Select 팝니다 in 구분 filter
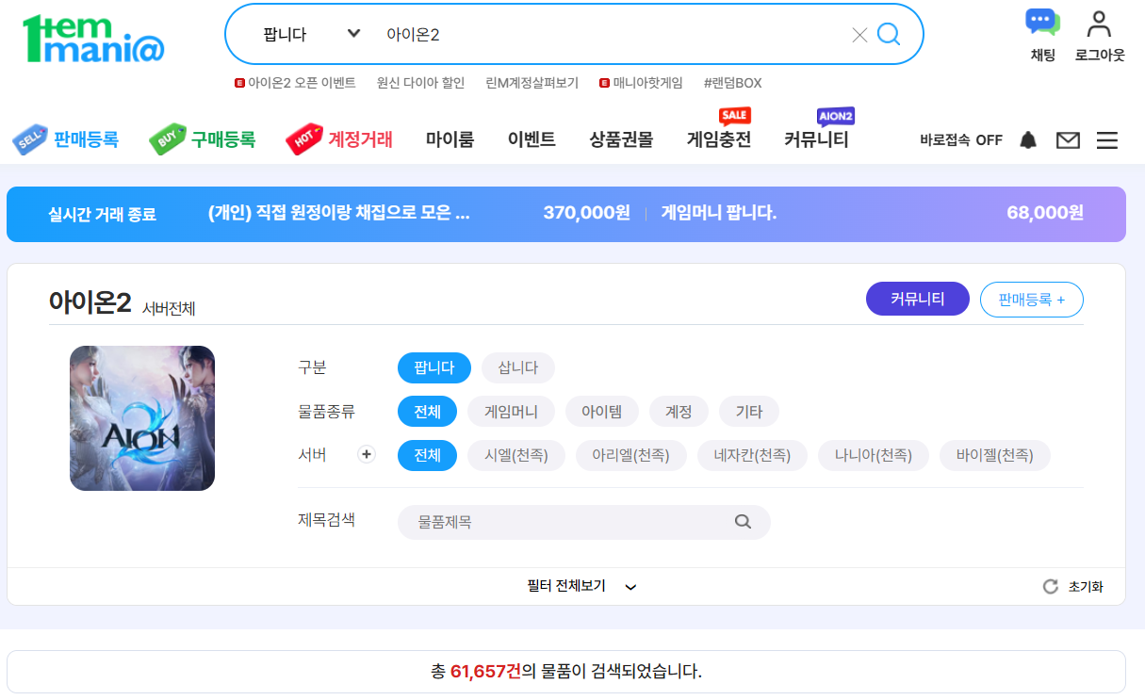Viewport: 1145px width, 700px height. coord(434,367)
